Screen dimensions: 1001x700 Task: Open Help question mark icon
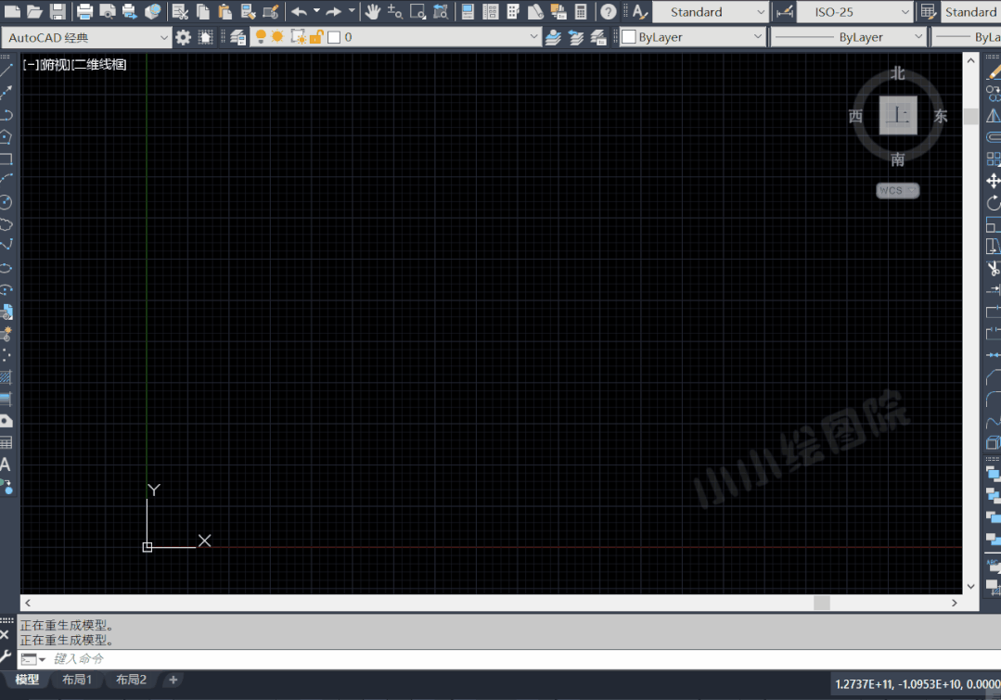click(x=609, y=11)
